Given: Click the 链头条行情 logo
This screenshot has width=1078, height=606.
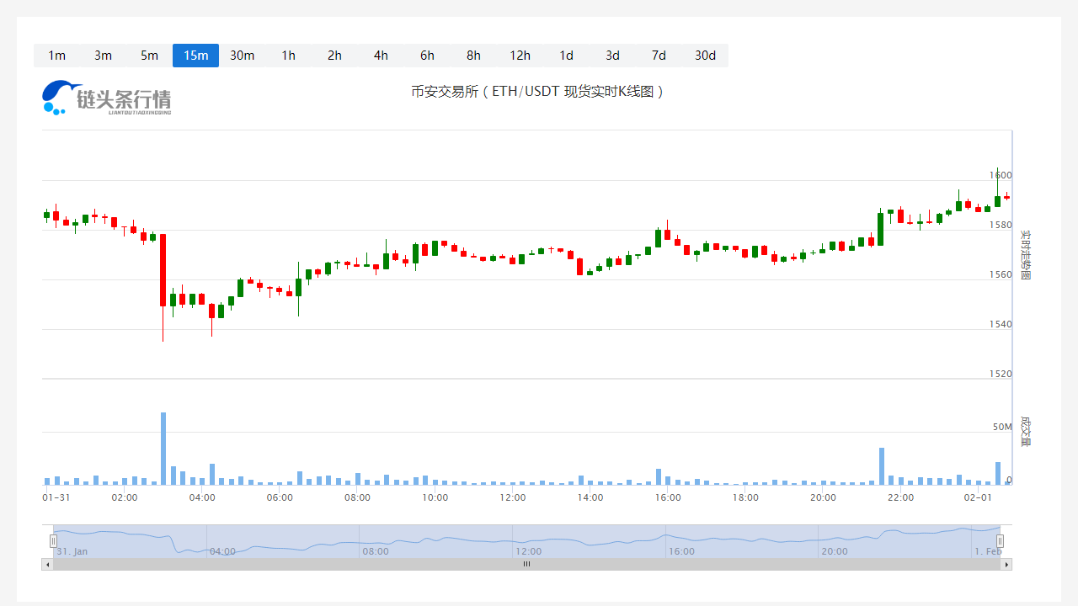Looking at the screenshot, I should coord(107,98).
